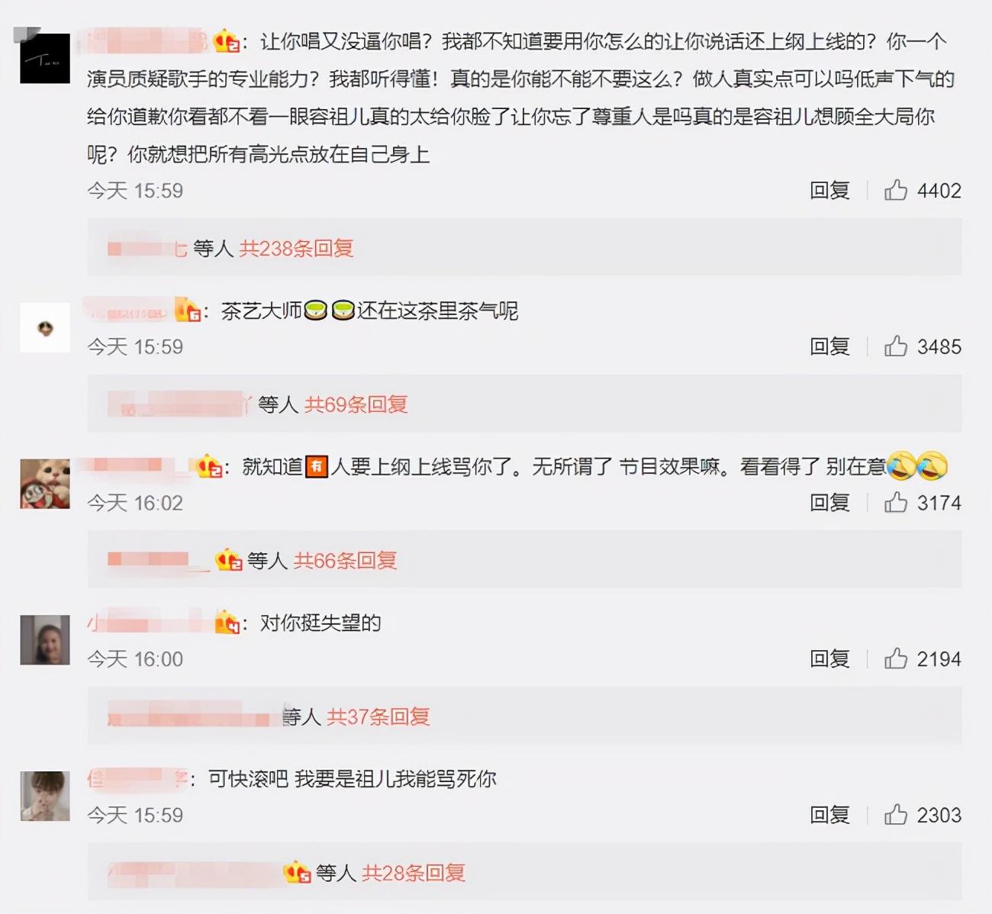Like the comment with 4402 likes

click(896, 190)
